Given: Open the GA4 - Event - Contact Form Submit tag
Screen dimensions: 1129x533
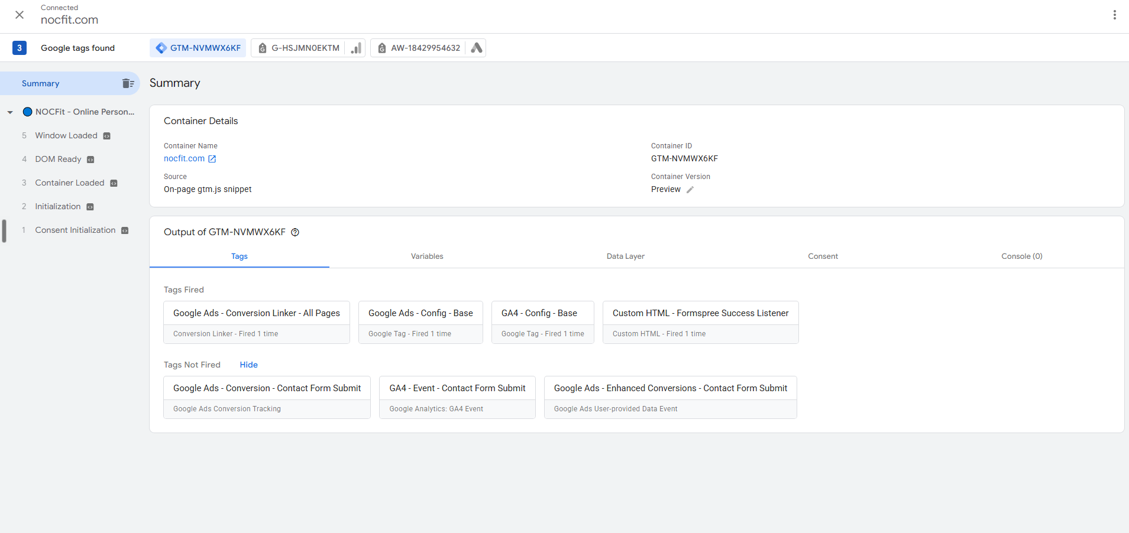Looking at the screenshot, I should coord(457,397).
